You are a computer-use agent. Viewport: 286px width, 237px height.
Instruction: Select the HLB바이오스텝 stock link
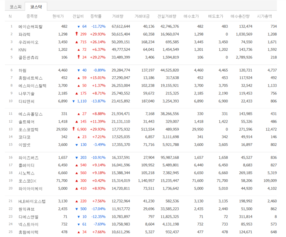(32, 201)
